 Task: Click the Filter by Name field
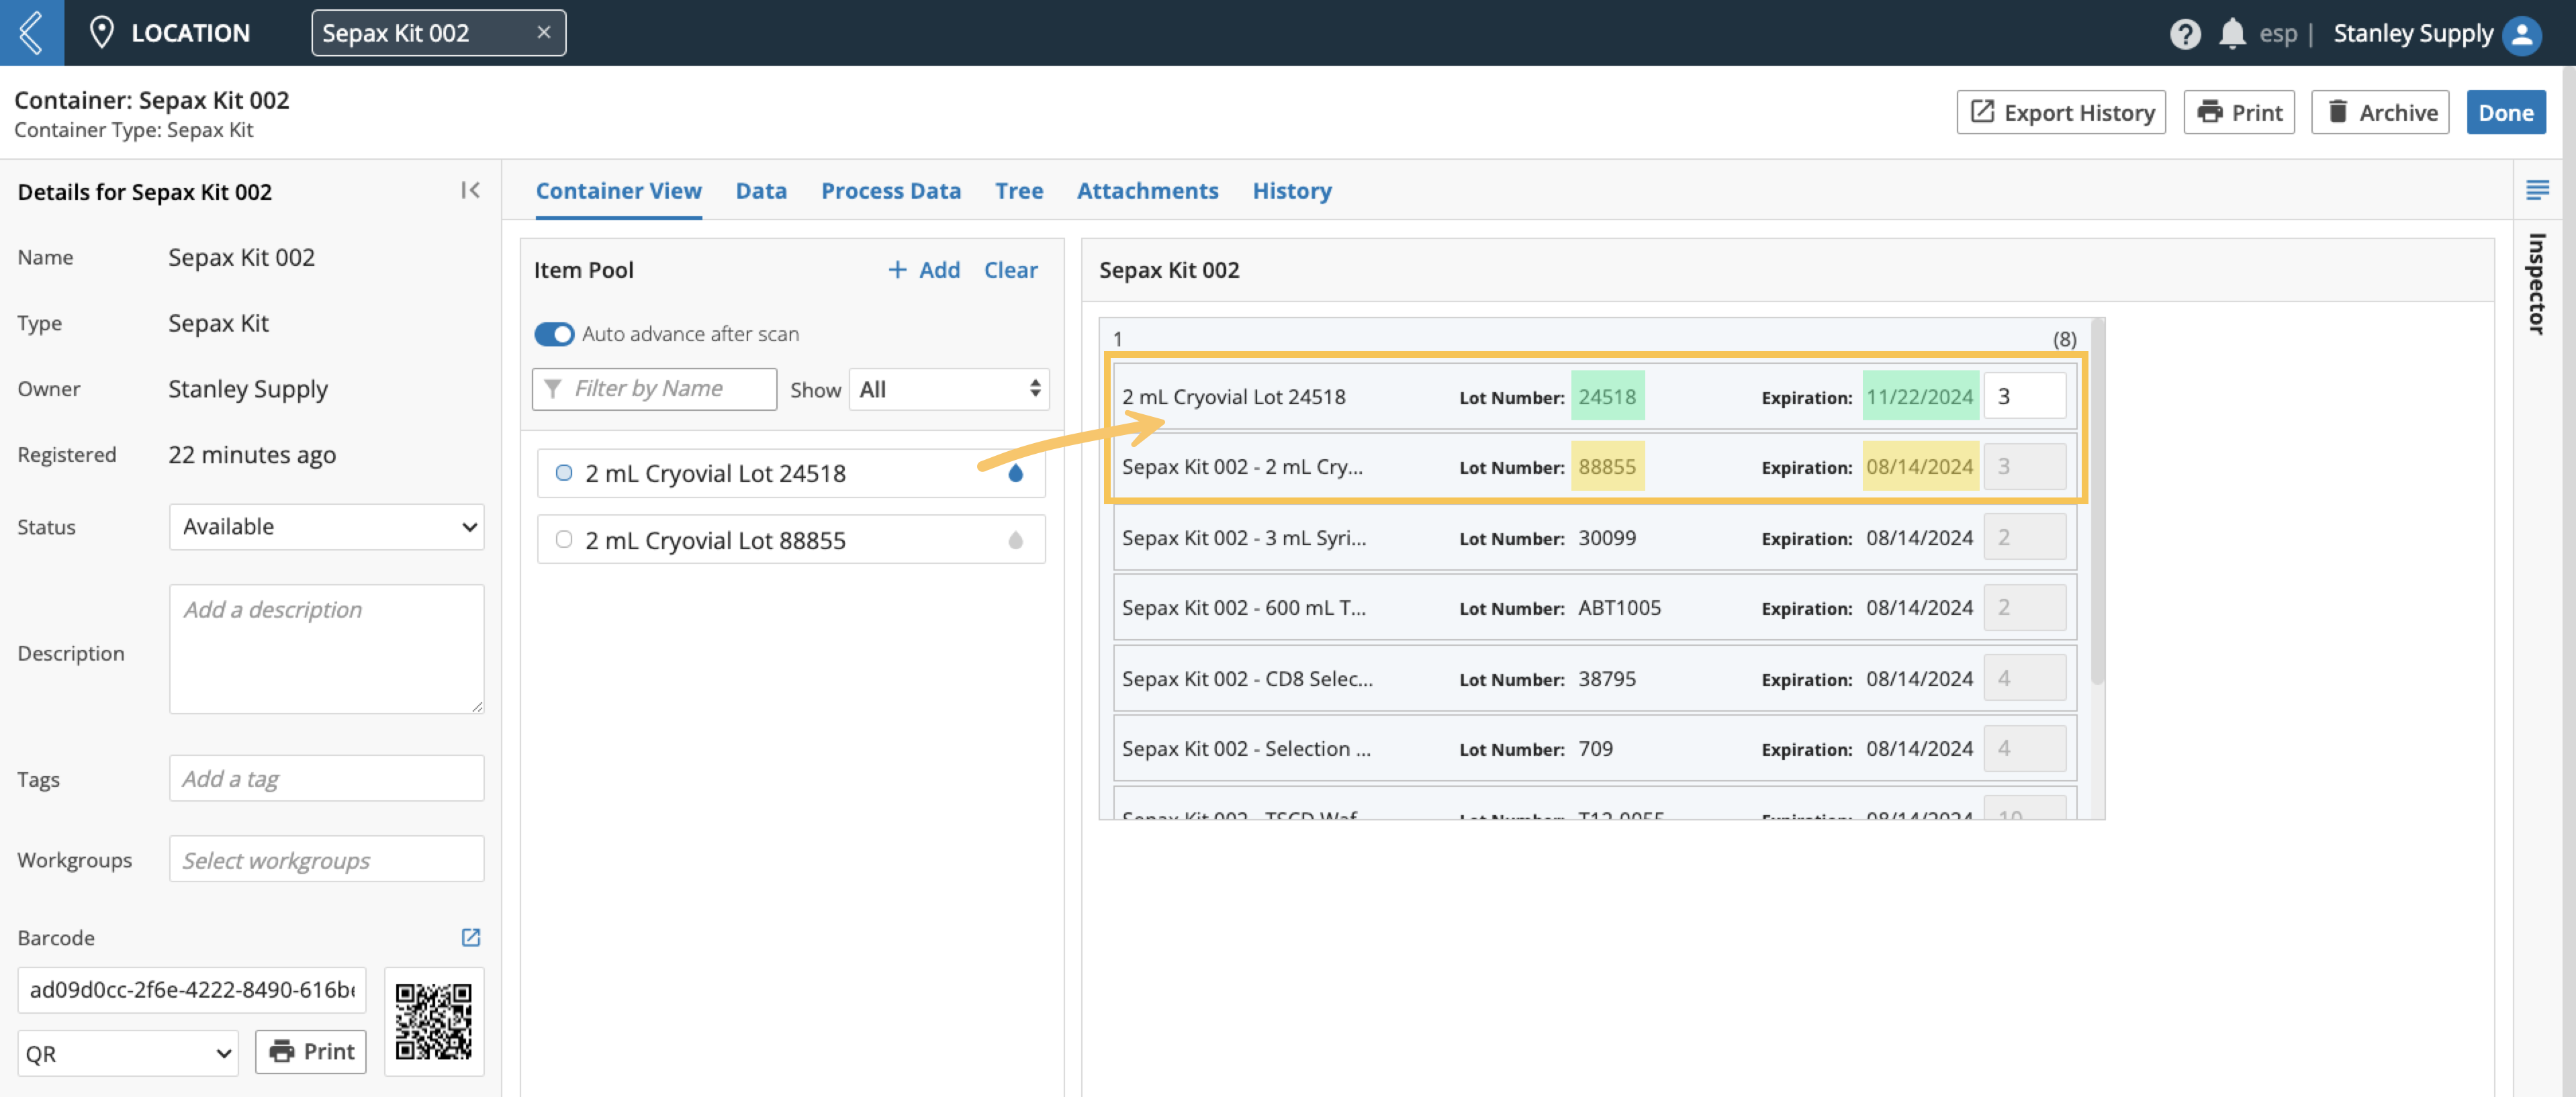click(655, 388)
